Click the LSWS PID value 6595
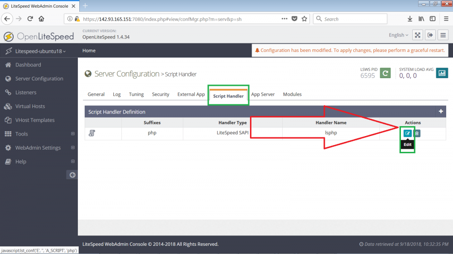Screen dimensions: 453x254 pos(367,75)
